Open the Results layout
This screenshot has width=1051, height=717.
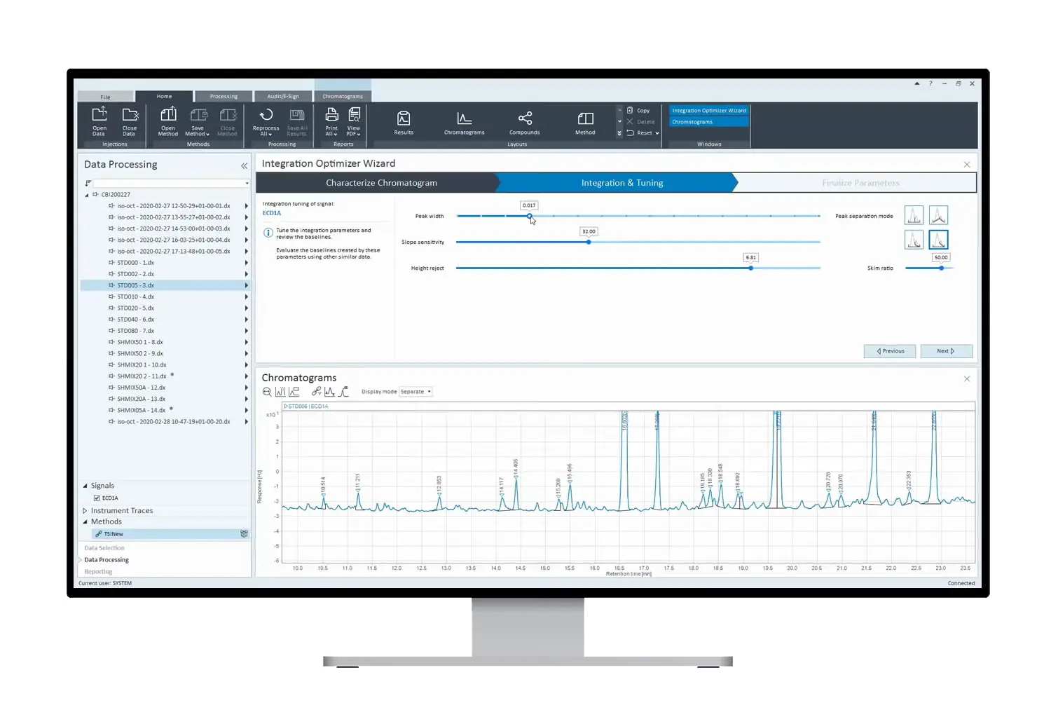tap(404, 119)
